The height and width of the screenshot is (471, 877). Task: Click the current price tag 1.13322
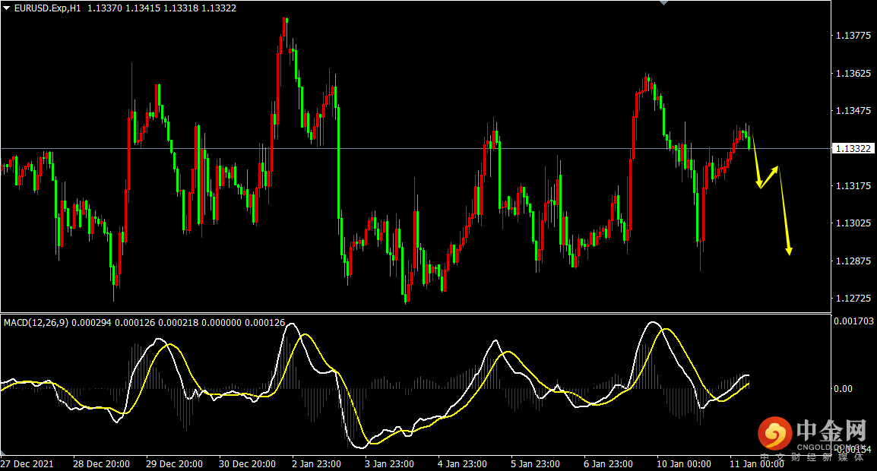click(x=853, y=148)
